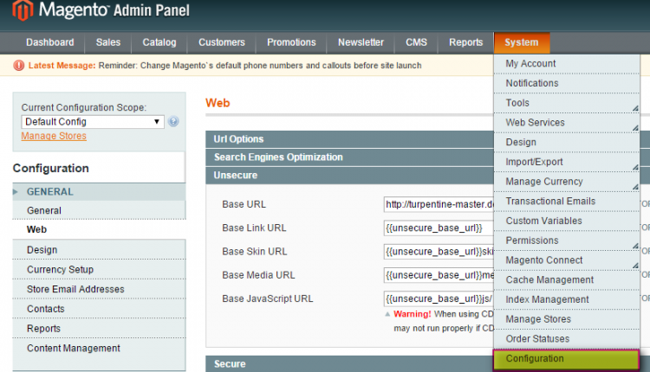Expand the Manage Currency submenu arrow
The image size is (650, 372).
click(x=635, y=188)
